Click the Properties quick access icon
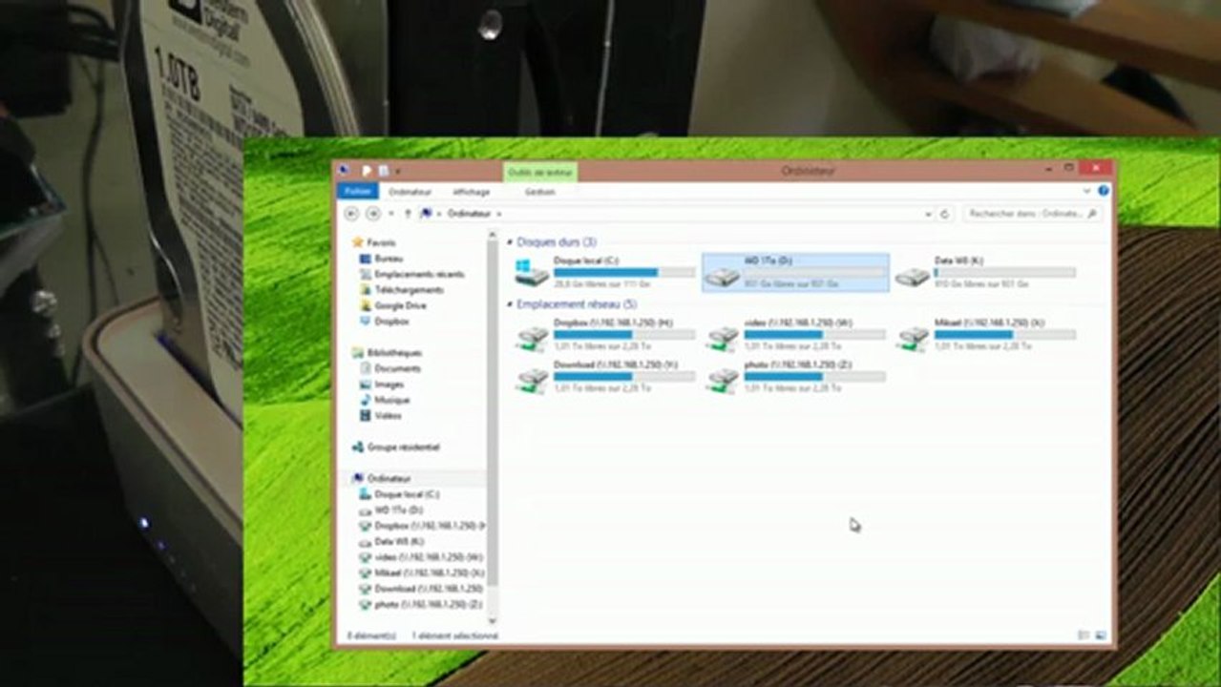This screenshot has width=1221, height=687. (x=366, y=171)
